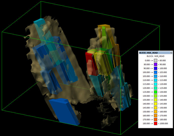Click the 120.000 to 125.000 teal swatch
This screenshot has width=174, height=136.
click(x=156, y=88)
